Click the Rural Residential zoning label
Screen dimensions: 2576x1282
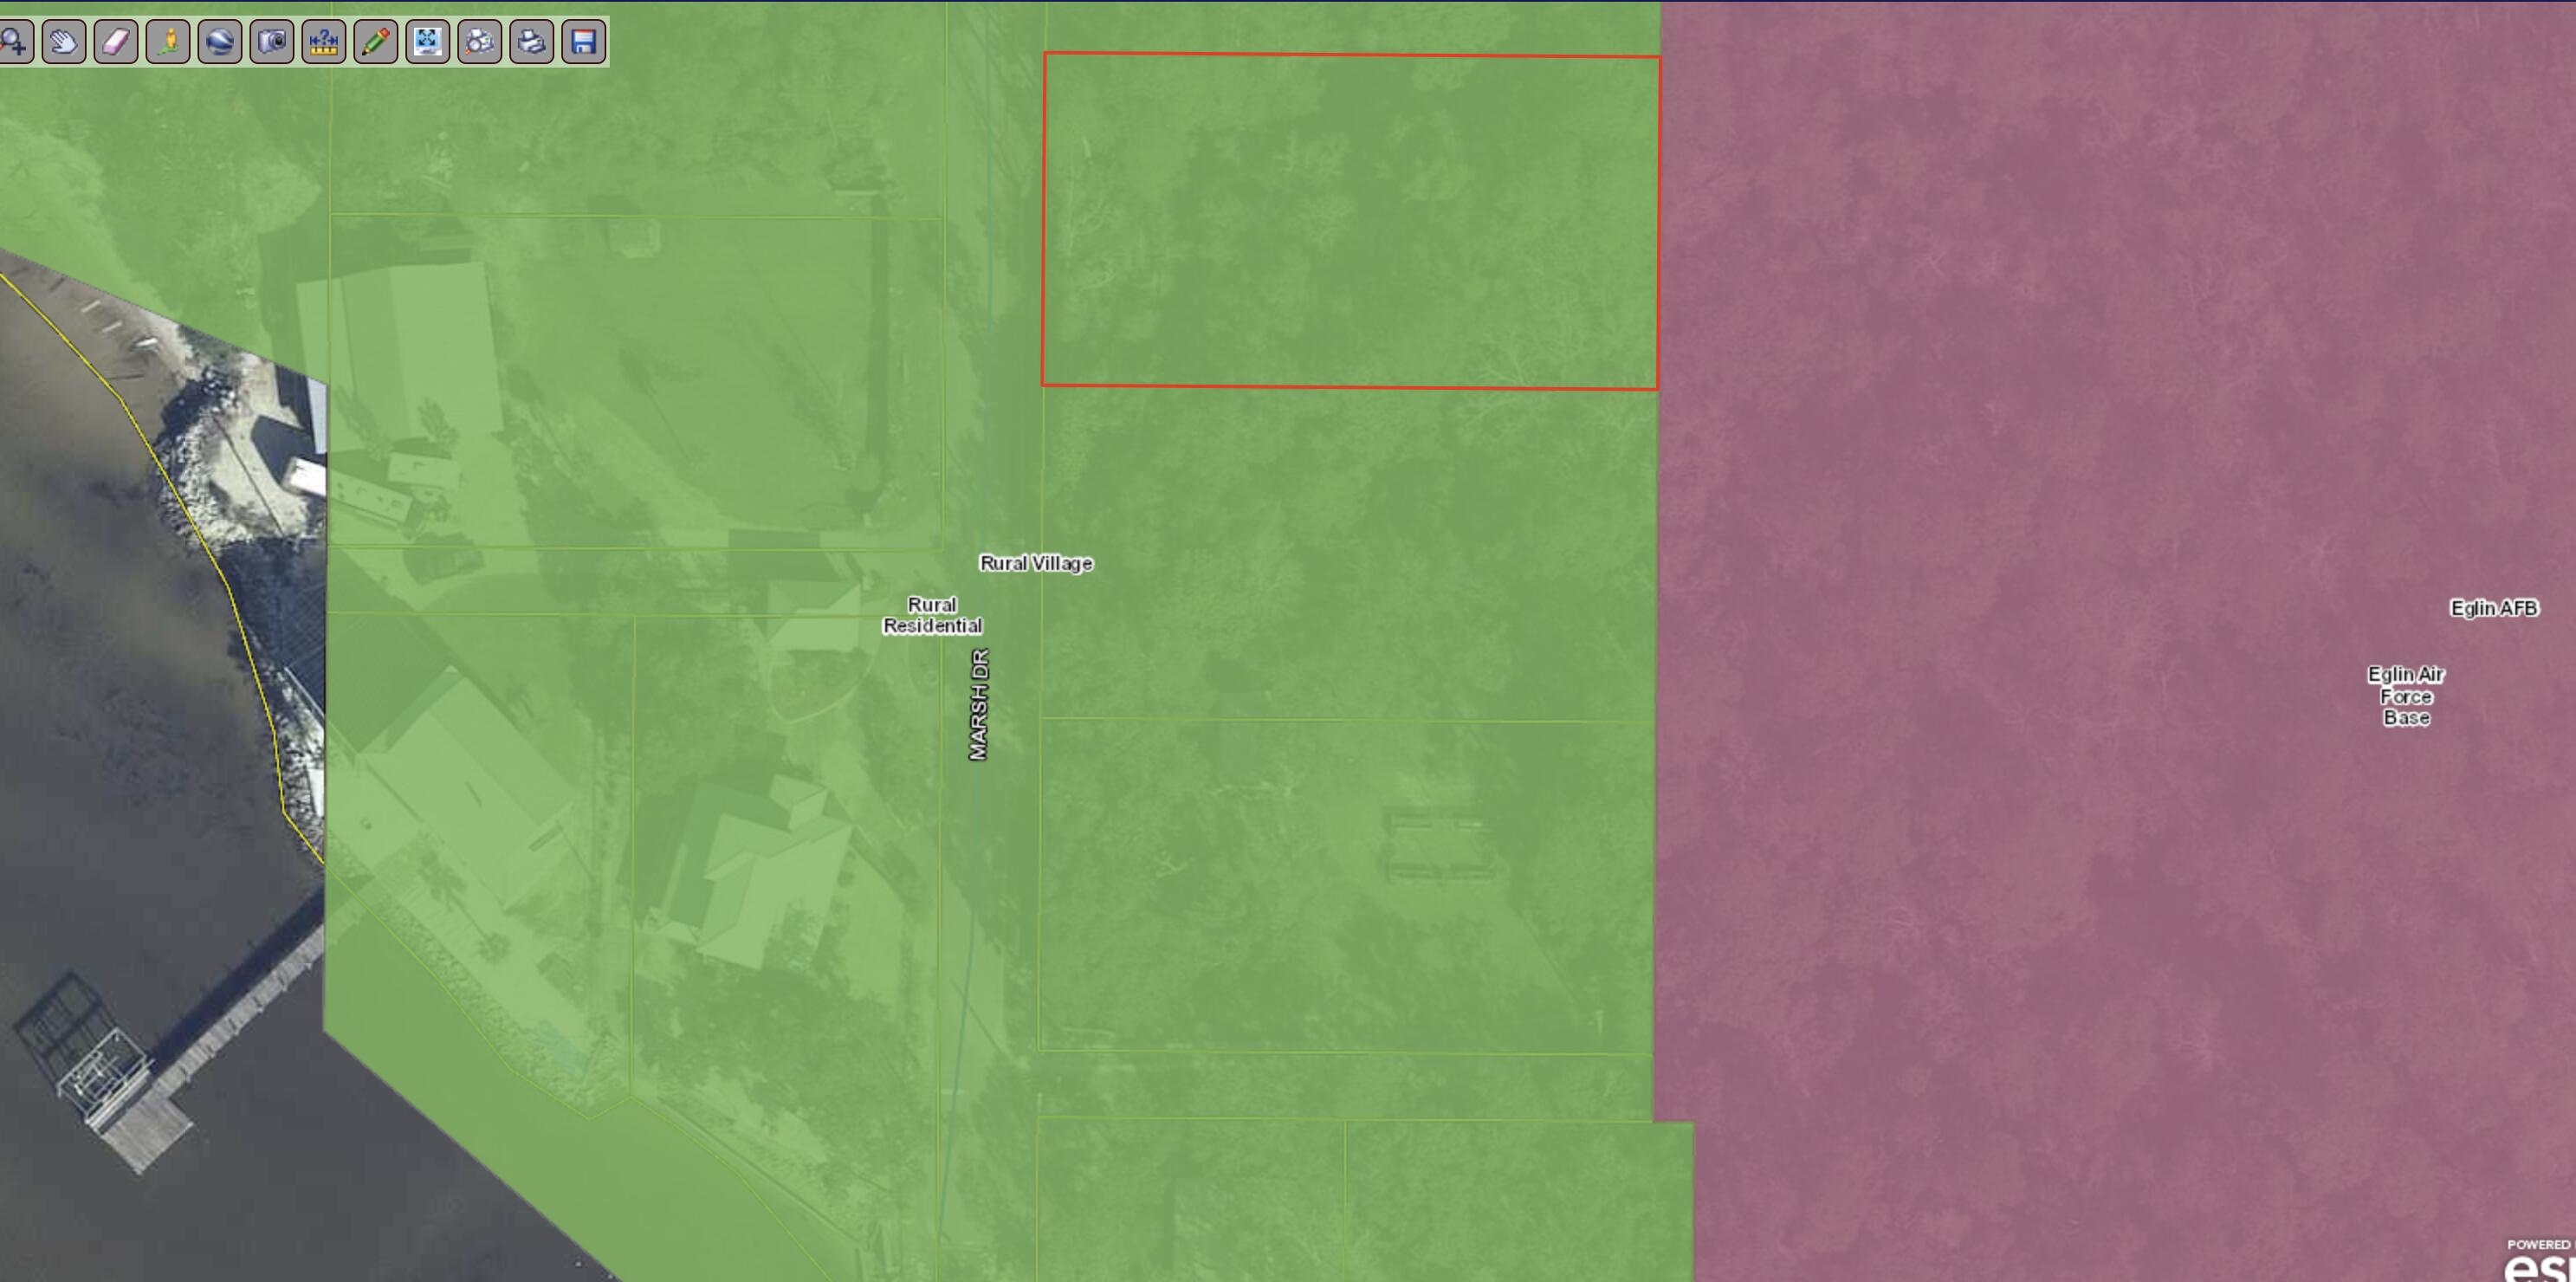point(932,616)
